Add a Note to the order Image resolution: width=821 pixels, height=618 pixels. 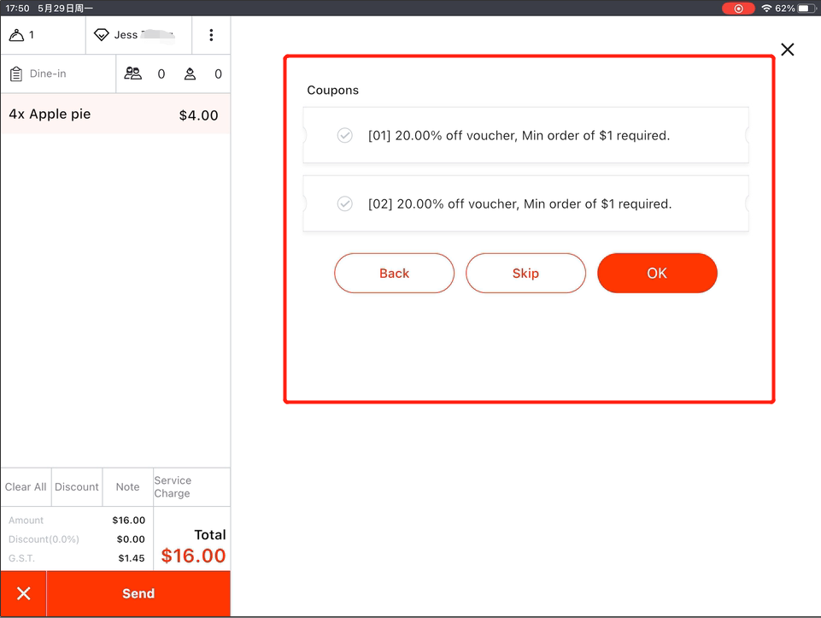point(127,487)
